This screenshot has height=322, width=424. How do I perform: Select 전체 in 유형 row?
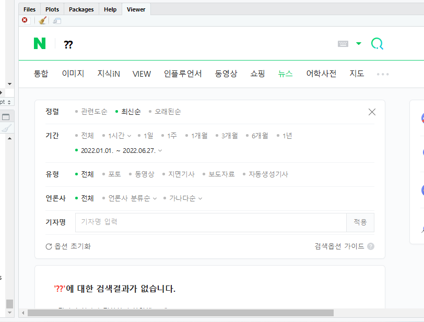[87, 174]
